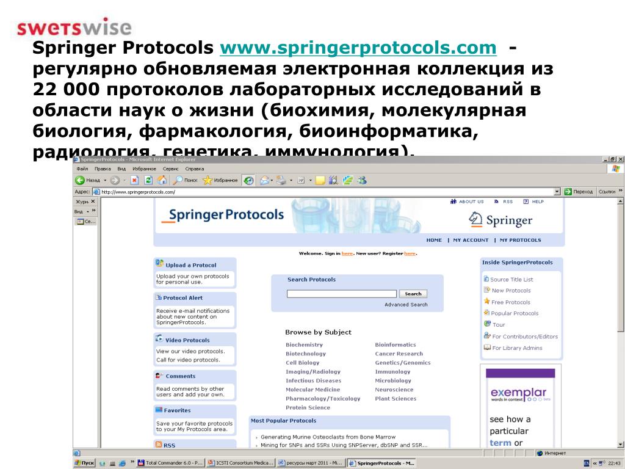The width and height of the screenshot is (625, 469).
Task: Click the IE Forward arrow button
Action: click(115, 180)
